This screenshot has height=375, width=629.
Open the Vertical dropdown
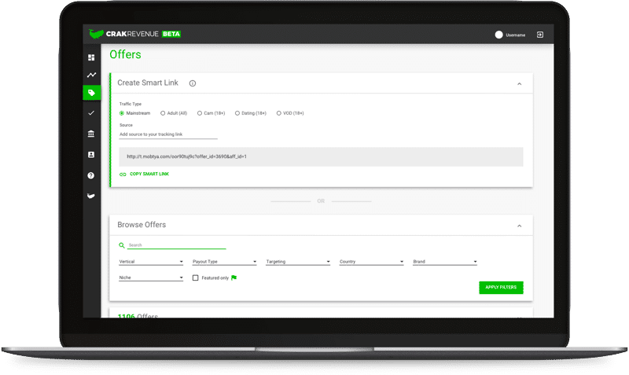point(151,262)
